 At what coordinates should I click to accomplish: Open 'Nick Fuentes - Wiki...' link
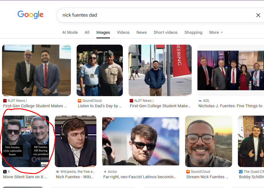pyautogui.click(x=75, y=177)
